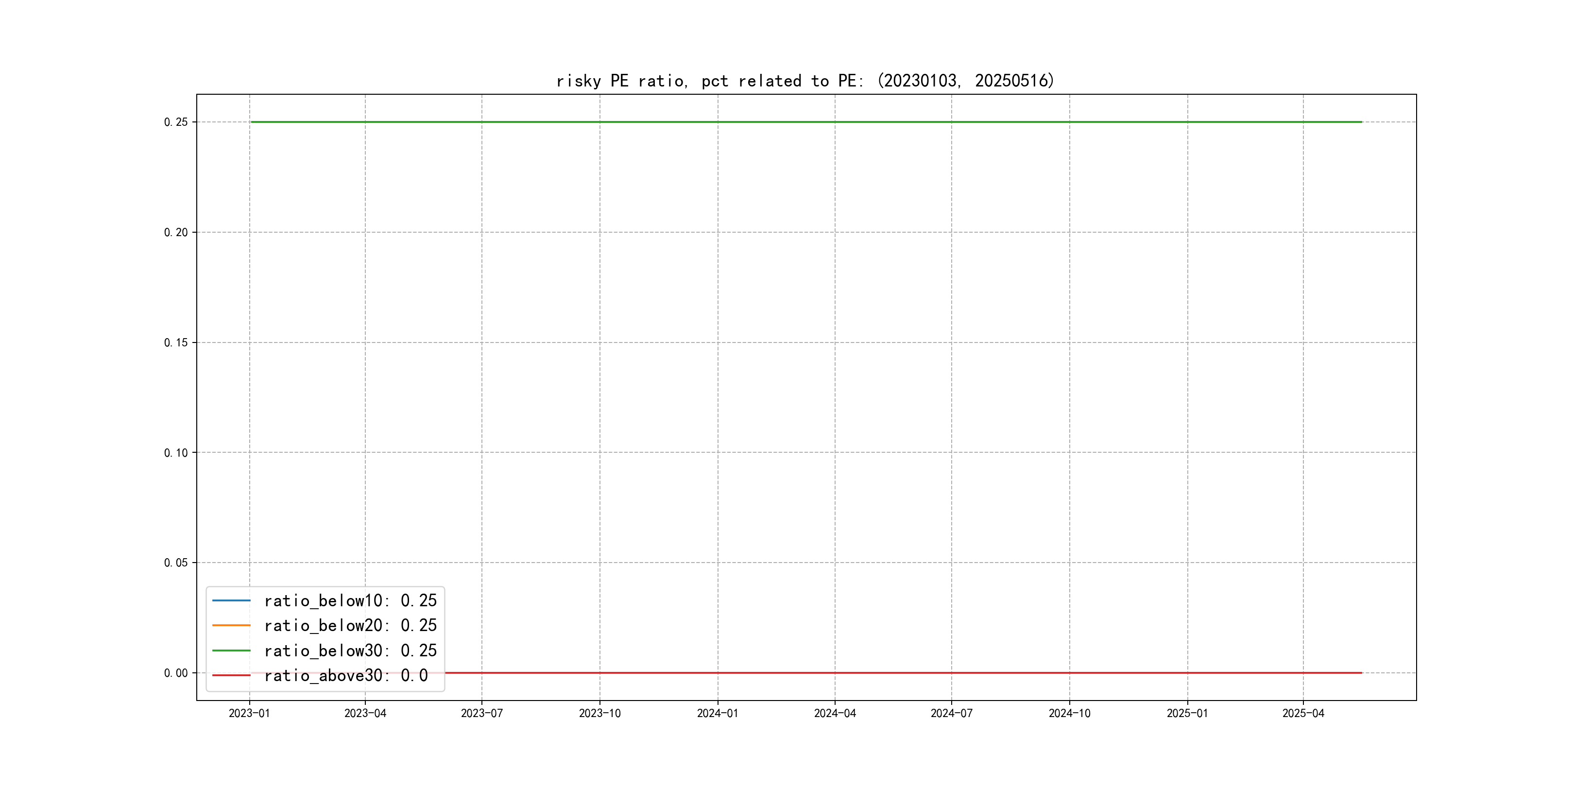Select the 'ratio_above30: 0.0' legend label
Screen dimensions: 1574x787
(x=346, y=675)
